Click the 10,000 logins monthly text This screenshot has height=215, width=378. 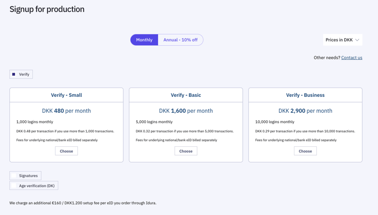(275, 122)
